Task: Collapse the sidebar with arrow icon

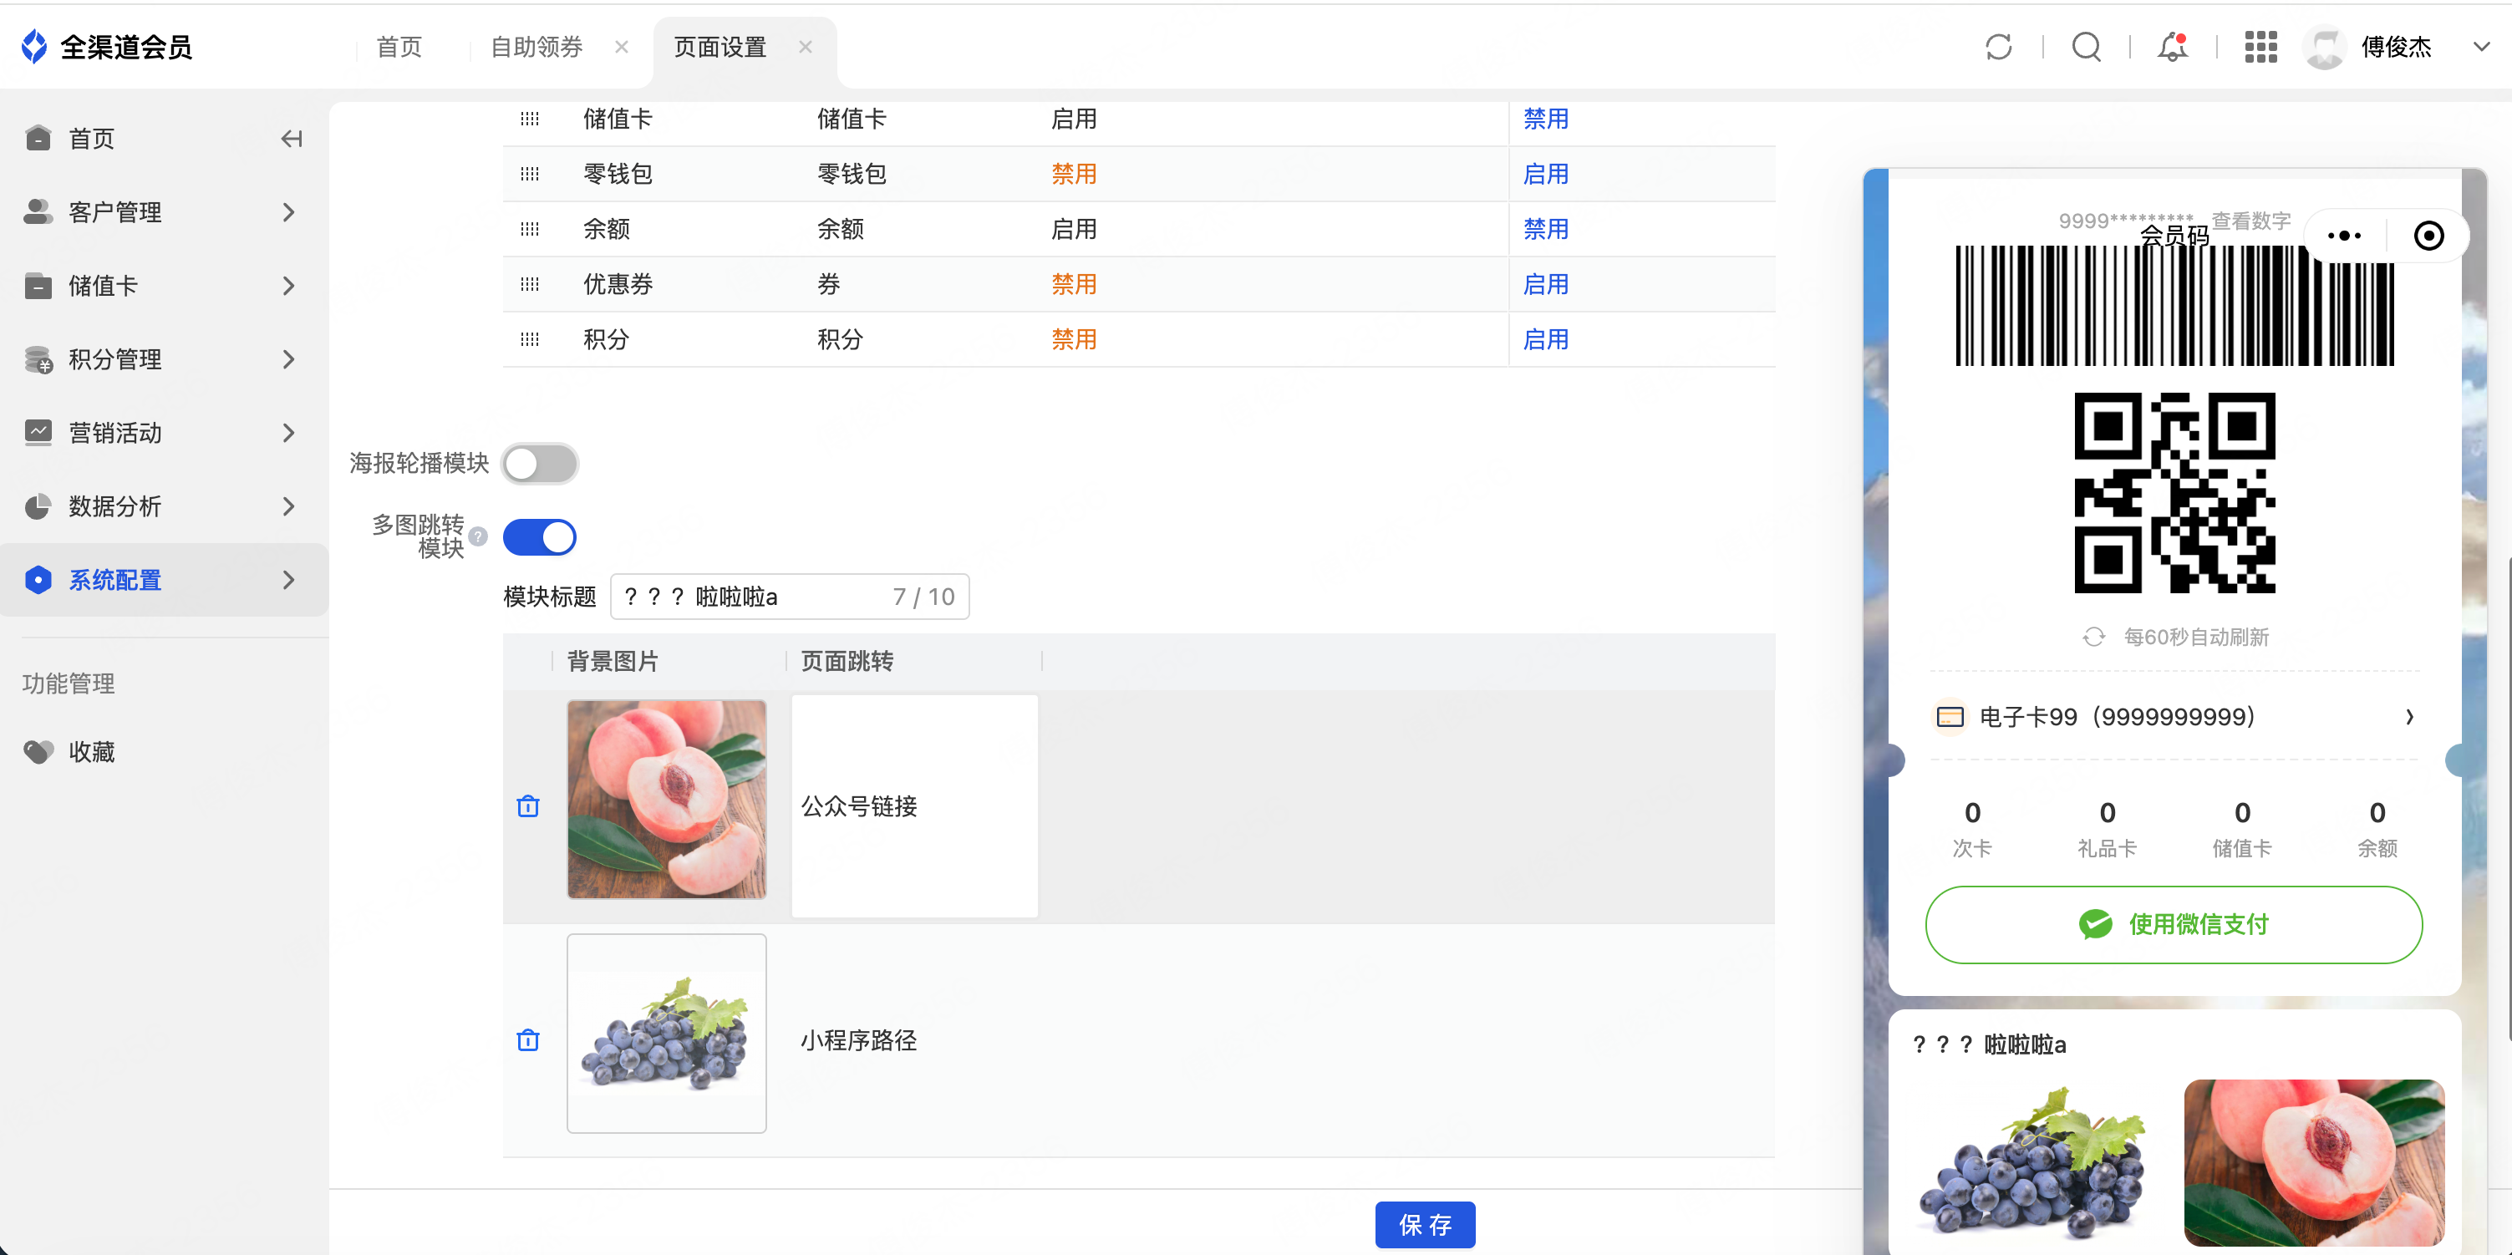Action: [292, 139]
